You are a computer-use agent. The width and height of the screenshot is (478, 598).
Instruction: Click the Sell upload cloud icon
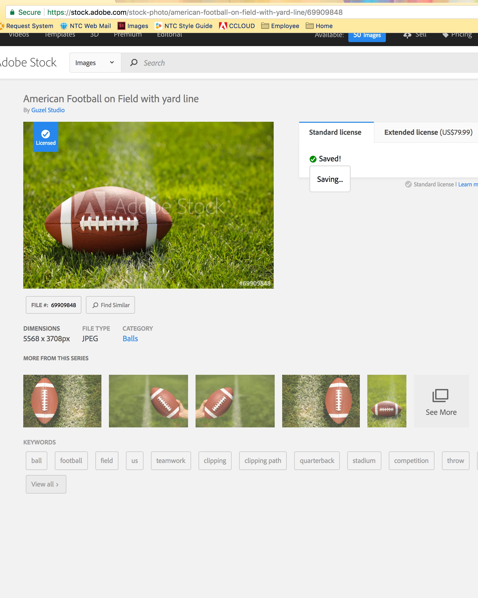(x=407, y=35)
